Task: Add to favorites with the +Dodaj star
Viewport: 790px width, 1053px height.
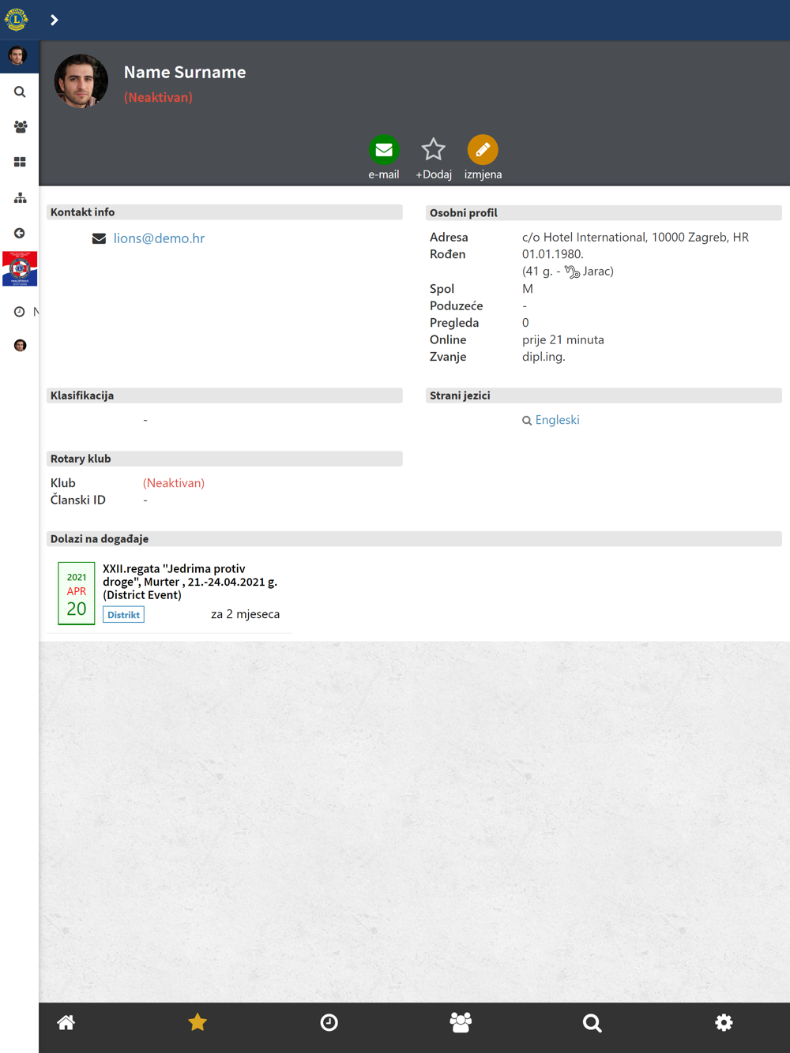Action: pos(433,150)
